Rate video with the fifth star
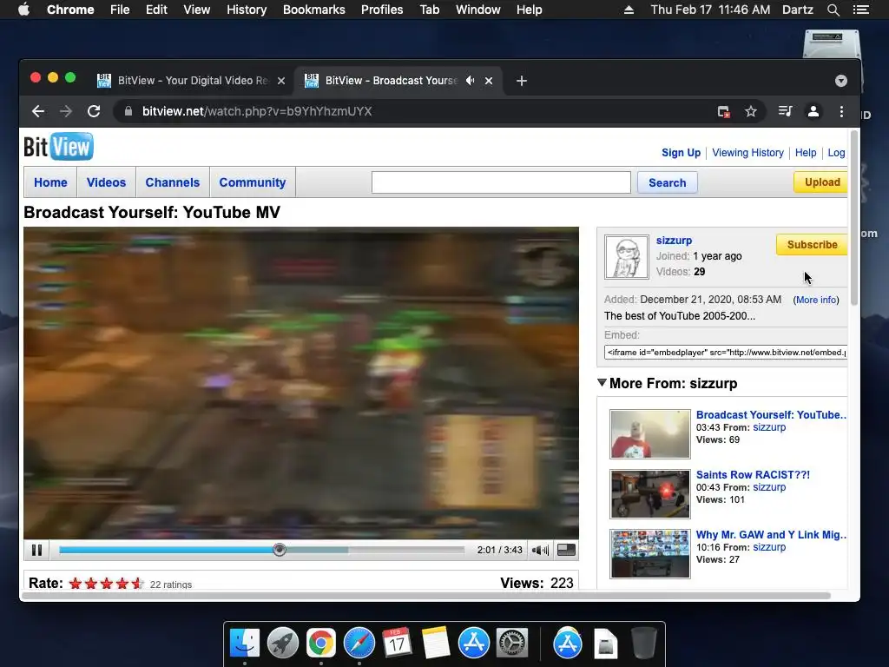The image size is (889, 667). (x=137, y=584)
